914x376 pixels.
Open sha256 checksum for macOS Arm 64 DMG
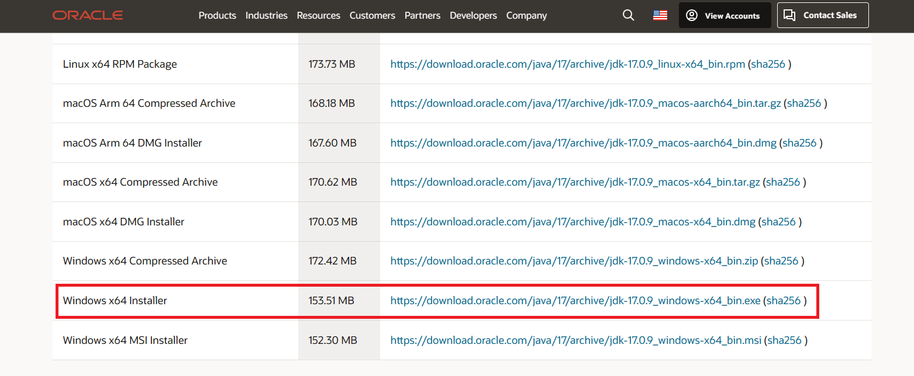pyautogui.click(x=799, y=142)
